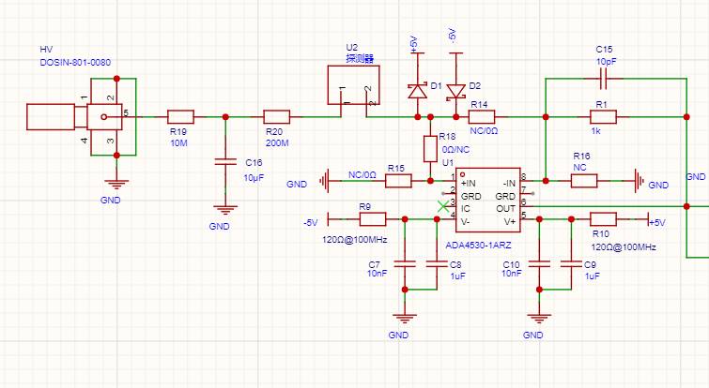The width and height of the screenshot is (709, 388).
Task: Click the 10nF value of C10
Action: point(512,274)
